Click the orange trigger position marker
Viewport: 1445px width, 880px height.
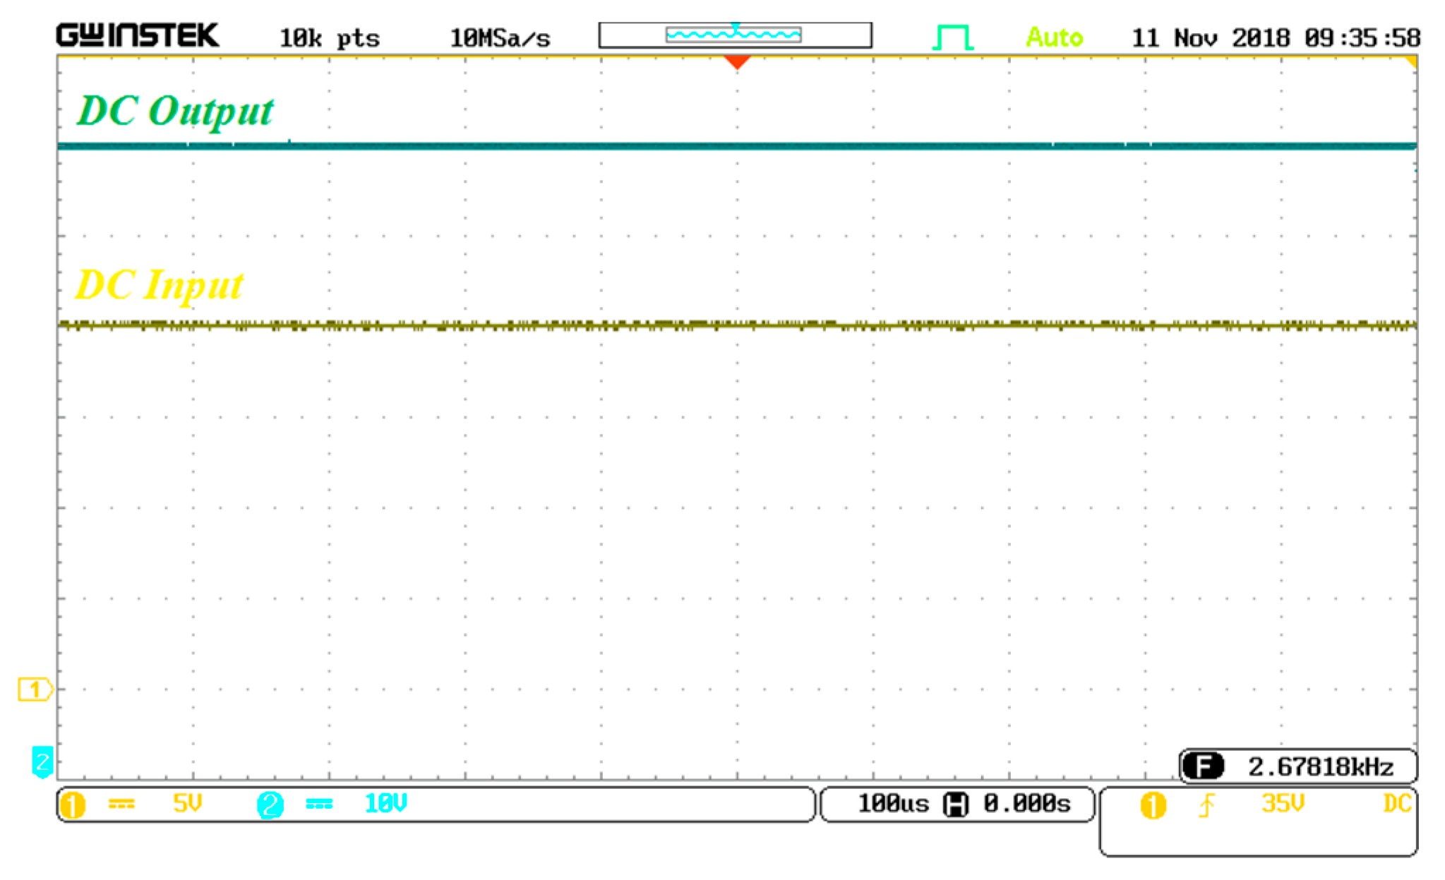736,63
